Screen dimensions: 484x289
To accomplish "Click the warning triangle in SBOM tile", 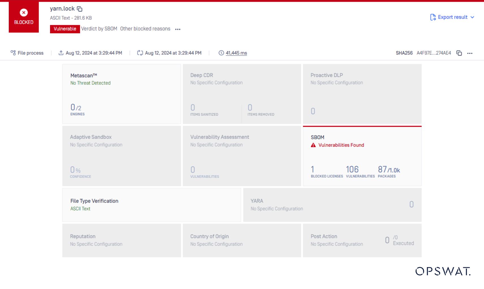I will coord(313,145).
